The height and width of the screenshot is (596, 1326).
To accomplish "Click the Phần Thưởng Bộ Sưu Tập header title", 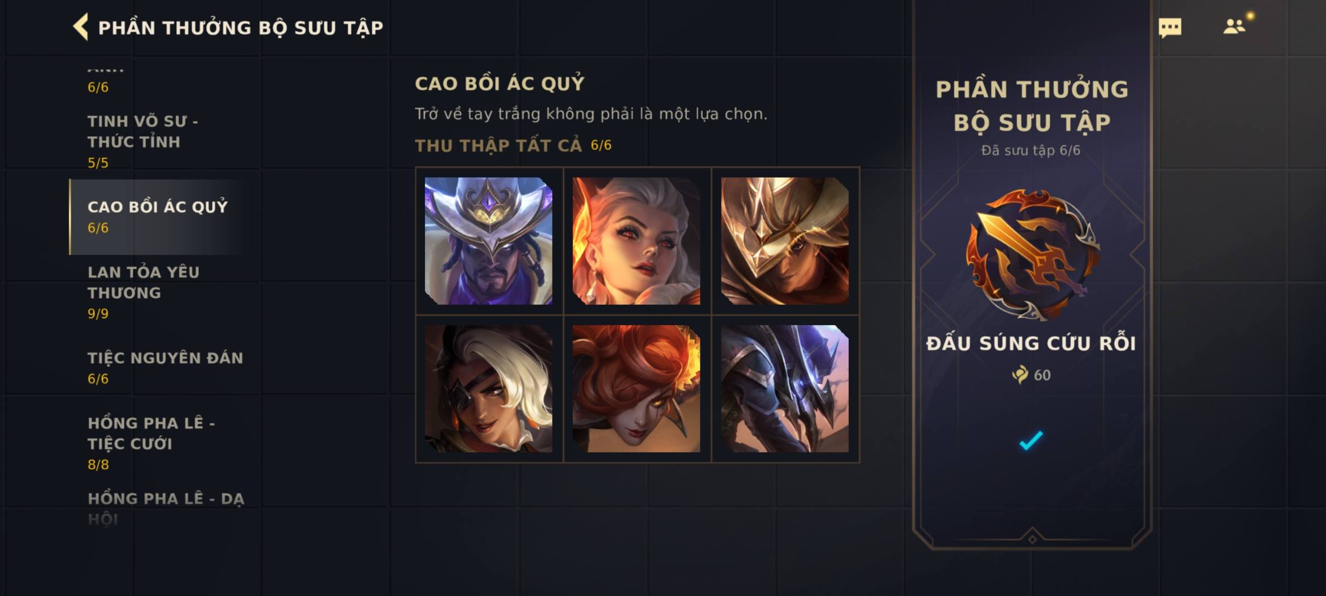I will (x=240, y=28).
